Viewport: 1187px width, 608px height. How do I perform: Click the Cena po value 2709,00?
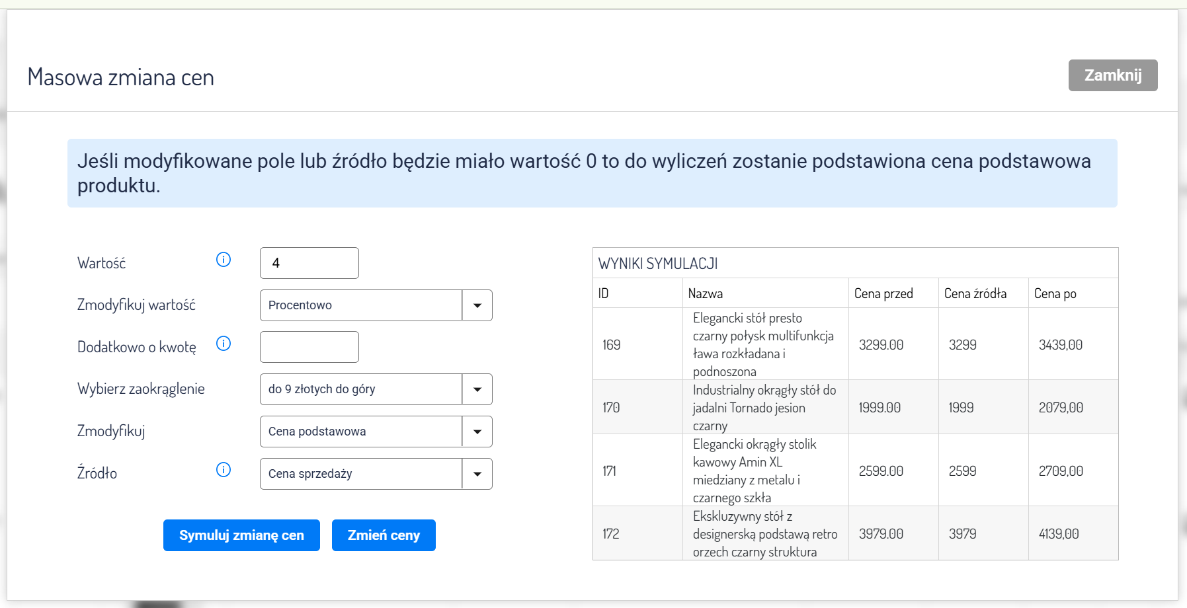pos(1060,471)
